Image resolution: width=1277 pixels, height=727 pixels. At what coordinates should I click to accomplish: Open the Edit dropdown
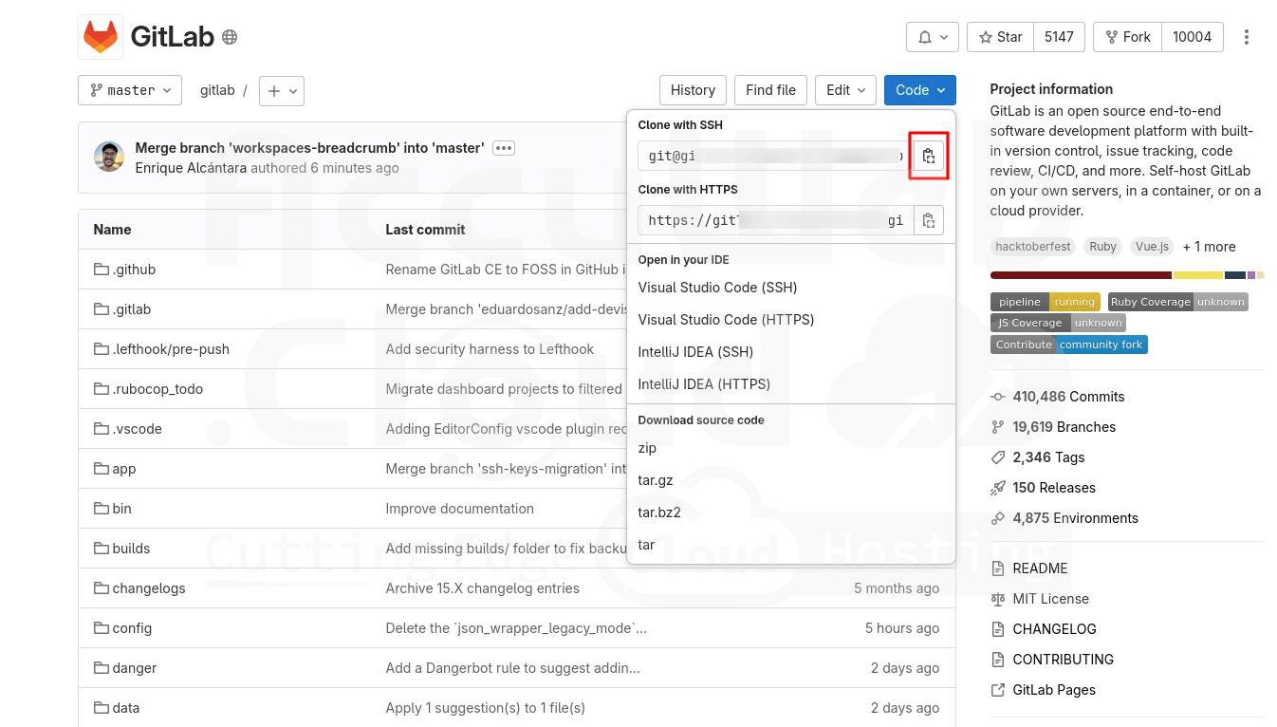(x=844, y=90)
